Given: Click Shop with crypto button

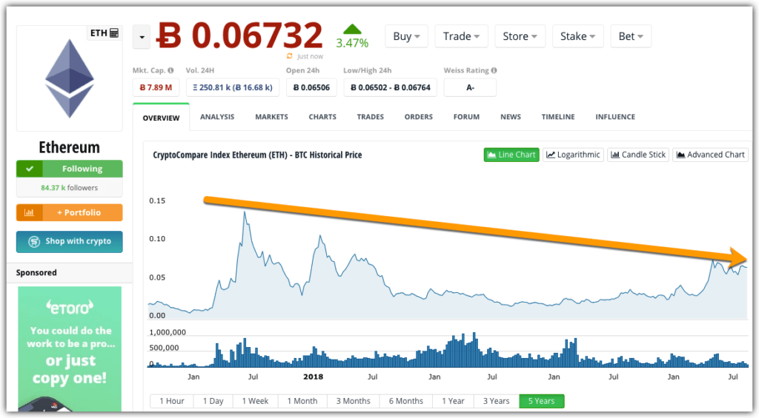Looking at the screenshot, I should 69,242.
